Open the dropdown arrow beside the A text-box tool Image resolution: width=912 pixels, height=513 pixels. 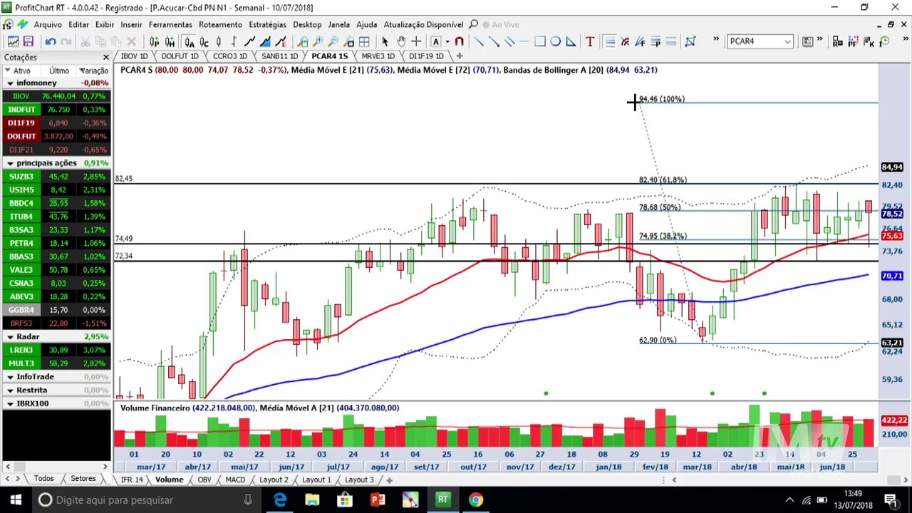click(447, 41)
